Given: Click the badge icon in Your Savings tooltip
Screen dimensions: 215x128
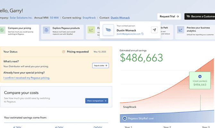Looking at the screenshot, I should 199,76.
